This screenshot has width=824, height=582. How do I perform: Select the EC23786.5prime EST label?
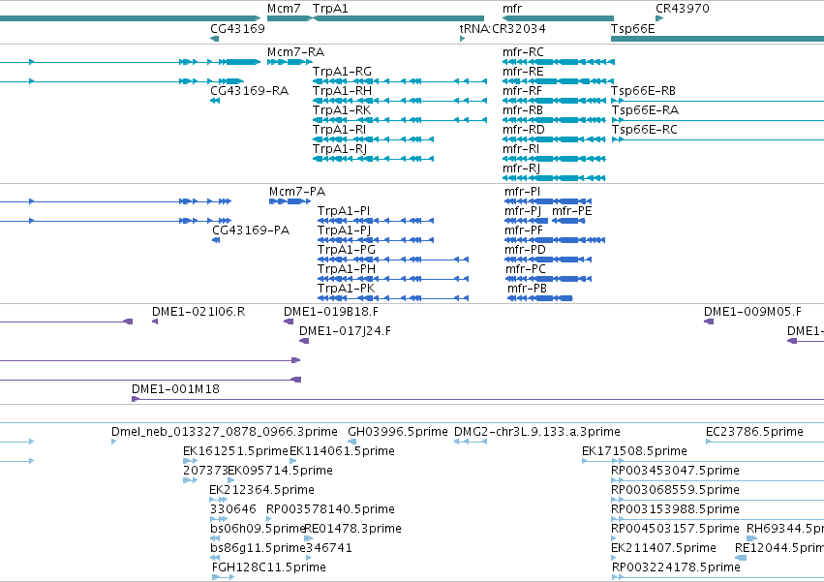click(x=754, y=432)
